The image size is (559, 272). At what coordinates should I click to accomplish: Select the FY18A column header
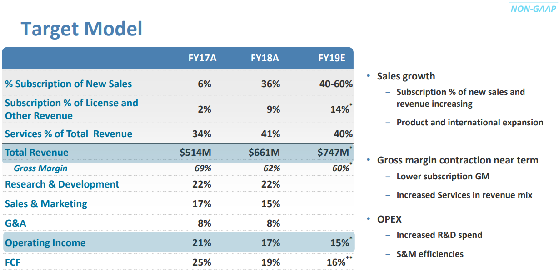[x=265, y=58]
